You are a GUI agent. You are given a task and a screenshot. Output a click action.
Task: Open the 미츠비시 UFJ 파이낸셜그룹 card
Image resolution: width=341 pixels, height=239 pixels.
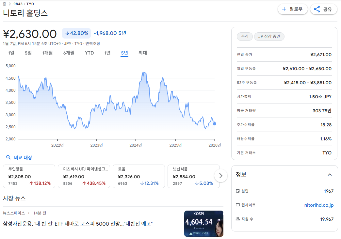point(84,176)
